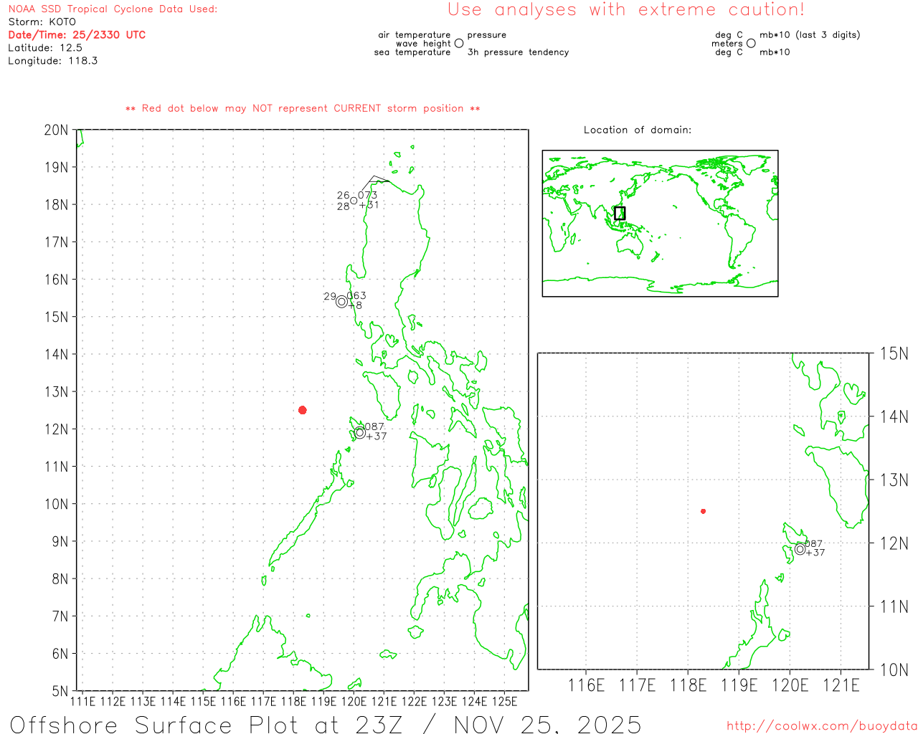Click the '9N' latitude axis label

(61, 542)
